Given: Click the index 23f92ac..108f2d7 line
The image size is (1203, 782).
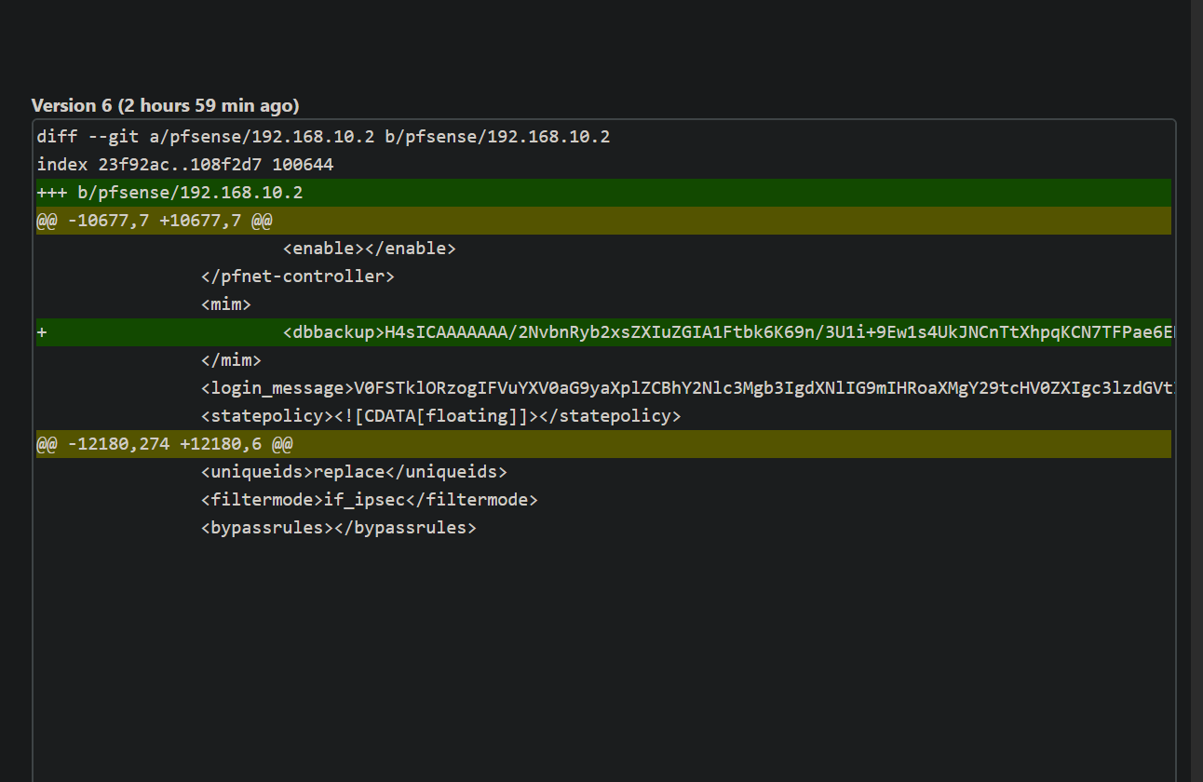Looking at the screenshot, I should 184,165.
